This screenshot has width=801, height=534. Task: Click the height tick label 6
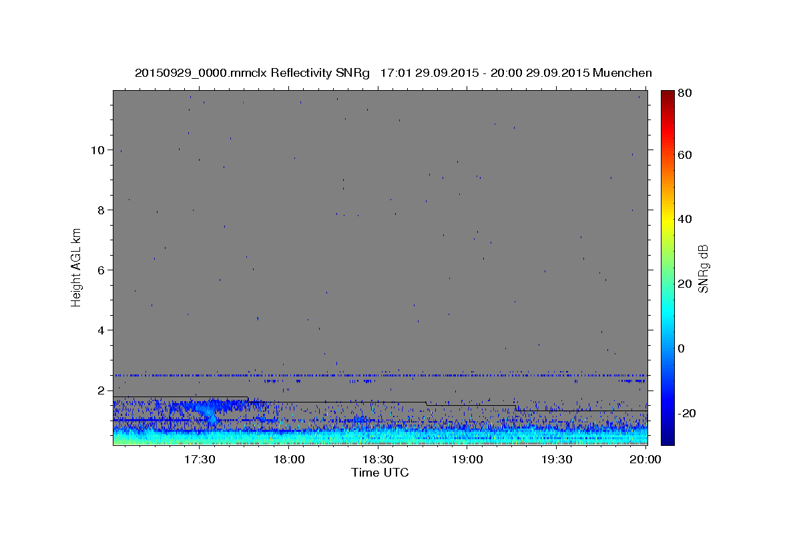tap(101, 270)
